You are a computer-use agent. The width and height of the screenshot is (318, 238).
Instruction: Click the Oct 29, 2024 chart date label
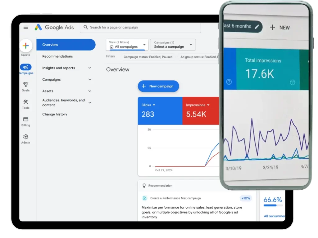[x=164, y=170]
